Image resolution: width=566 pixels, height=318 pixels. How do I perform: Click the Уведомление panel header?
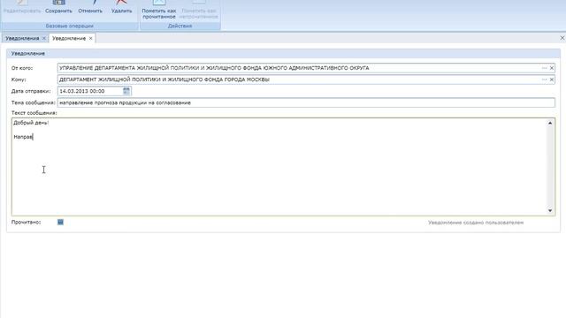(283, 53)
